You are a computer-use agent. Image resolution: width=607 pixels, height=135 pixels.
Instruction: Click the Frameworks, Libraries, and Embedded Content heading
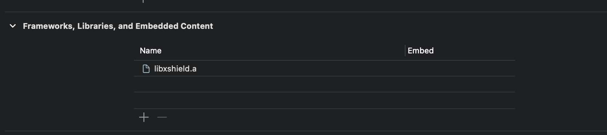coord(118,26)
